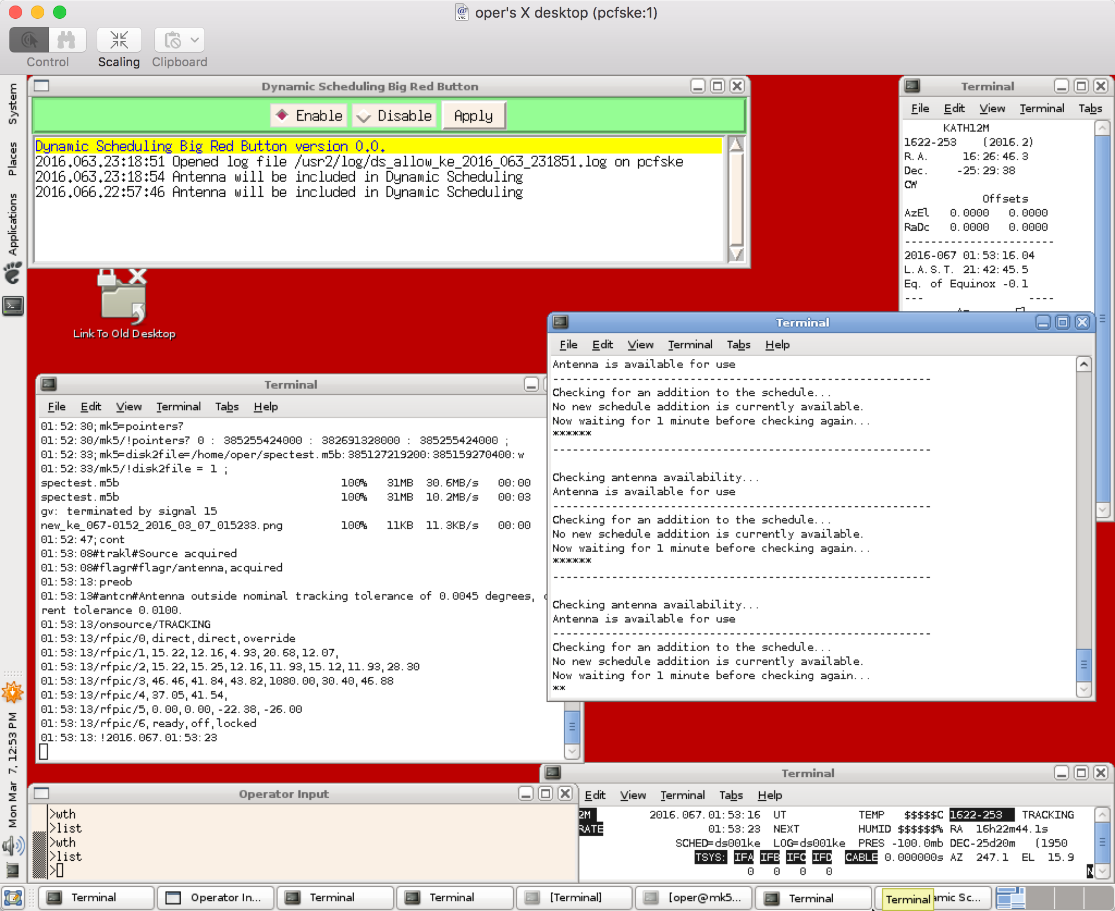Click the scrollbar down arrow in the Big Red Button log
This screenshot has width=1115, height=911.
pos(736,254)
